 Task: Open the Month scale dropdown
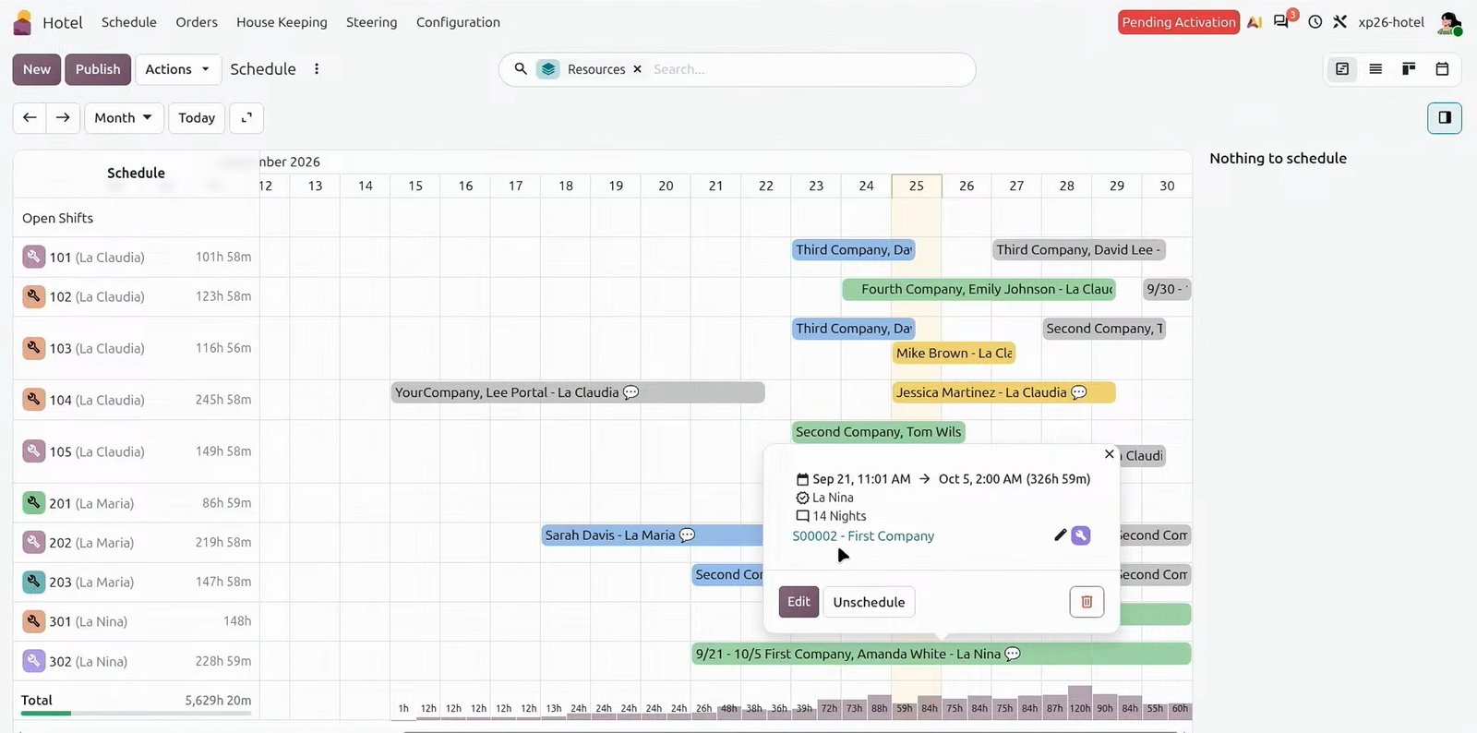click(x=124, y=118)
